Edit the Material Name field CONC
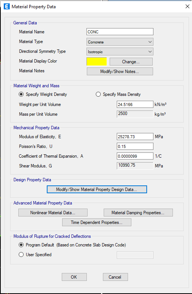The height and width of the screenshot is (294, 192). (x=120, y=32)
